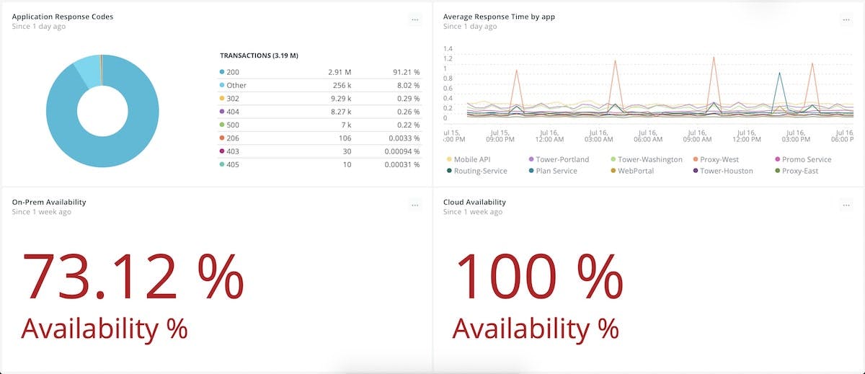Click the 200 response code color dot
865x374 pixels.
[x=222, y=73]
